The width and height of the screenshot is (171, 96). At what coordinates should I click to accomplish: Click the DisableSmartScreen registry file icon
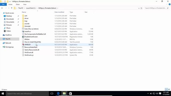pyautogui.click(x=23, y=37)
